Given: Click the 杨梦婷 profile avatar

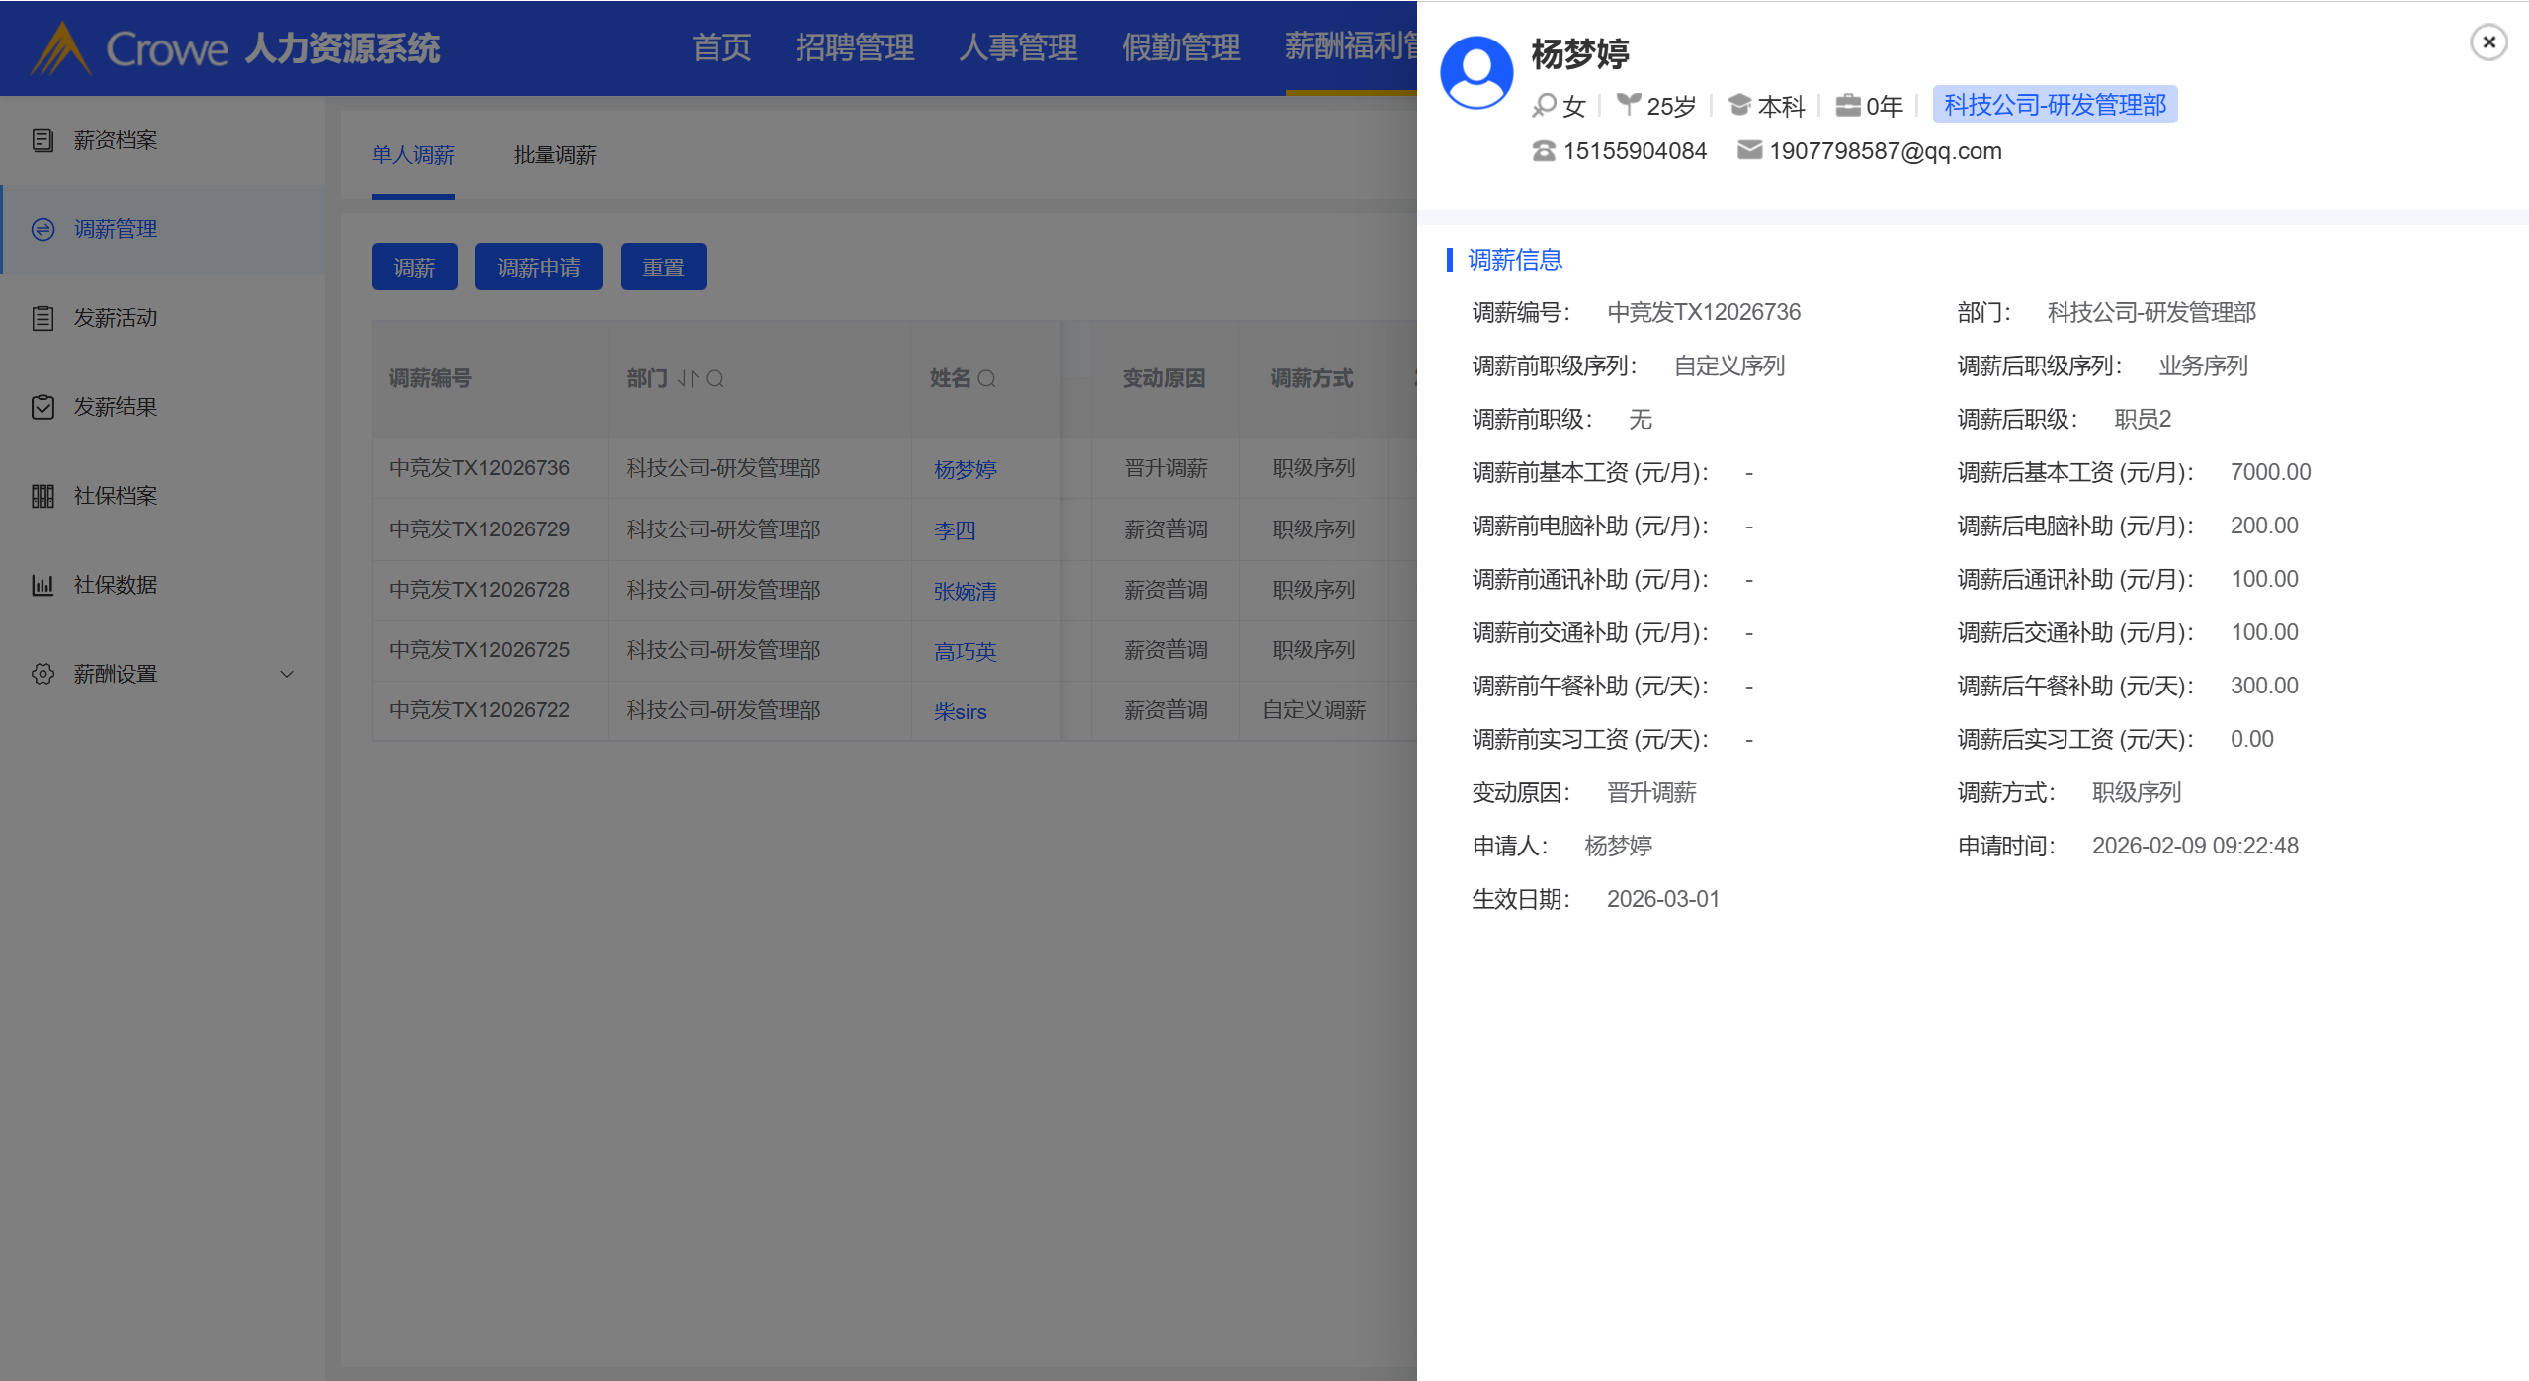Looking at the screenshot, I should click(1476, 72).
